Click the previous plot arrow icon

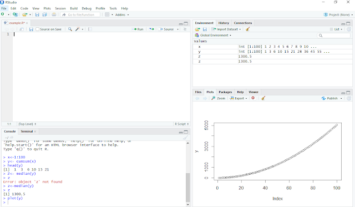point(197,98)
